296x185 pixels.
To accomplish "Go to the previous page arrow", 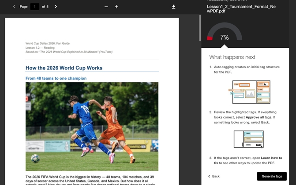I will pyautogui.click(x=14, y=7).
